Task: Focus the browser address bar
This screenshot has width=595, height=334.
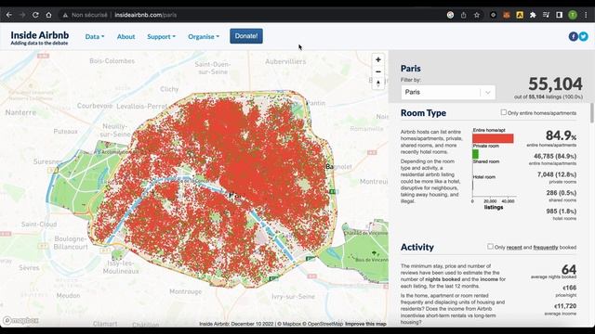Action: (x=250, y=15)
